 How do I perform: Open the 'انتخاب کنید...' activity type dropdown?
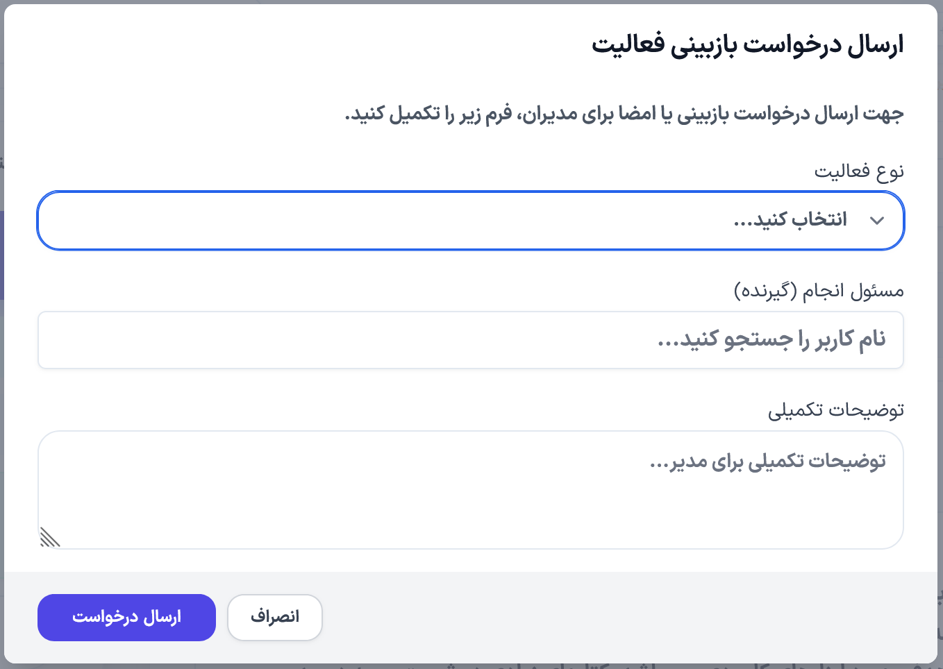tap(471, 221)
